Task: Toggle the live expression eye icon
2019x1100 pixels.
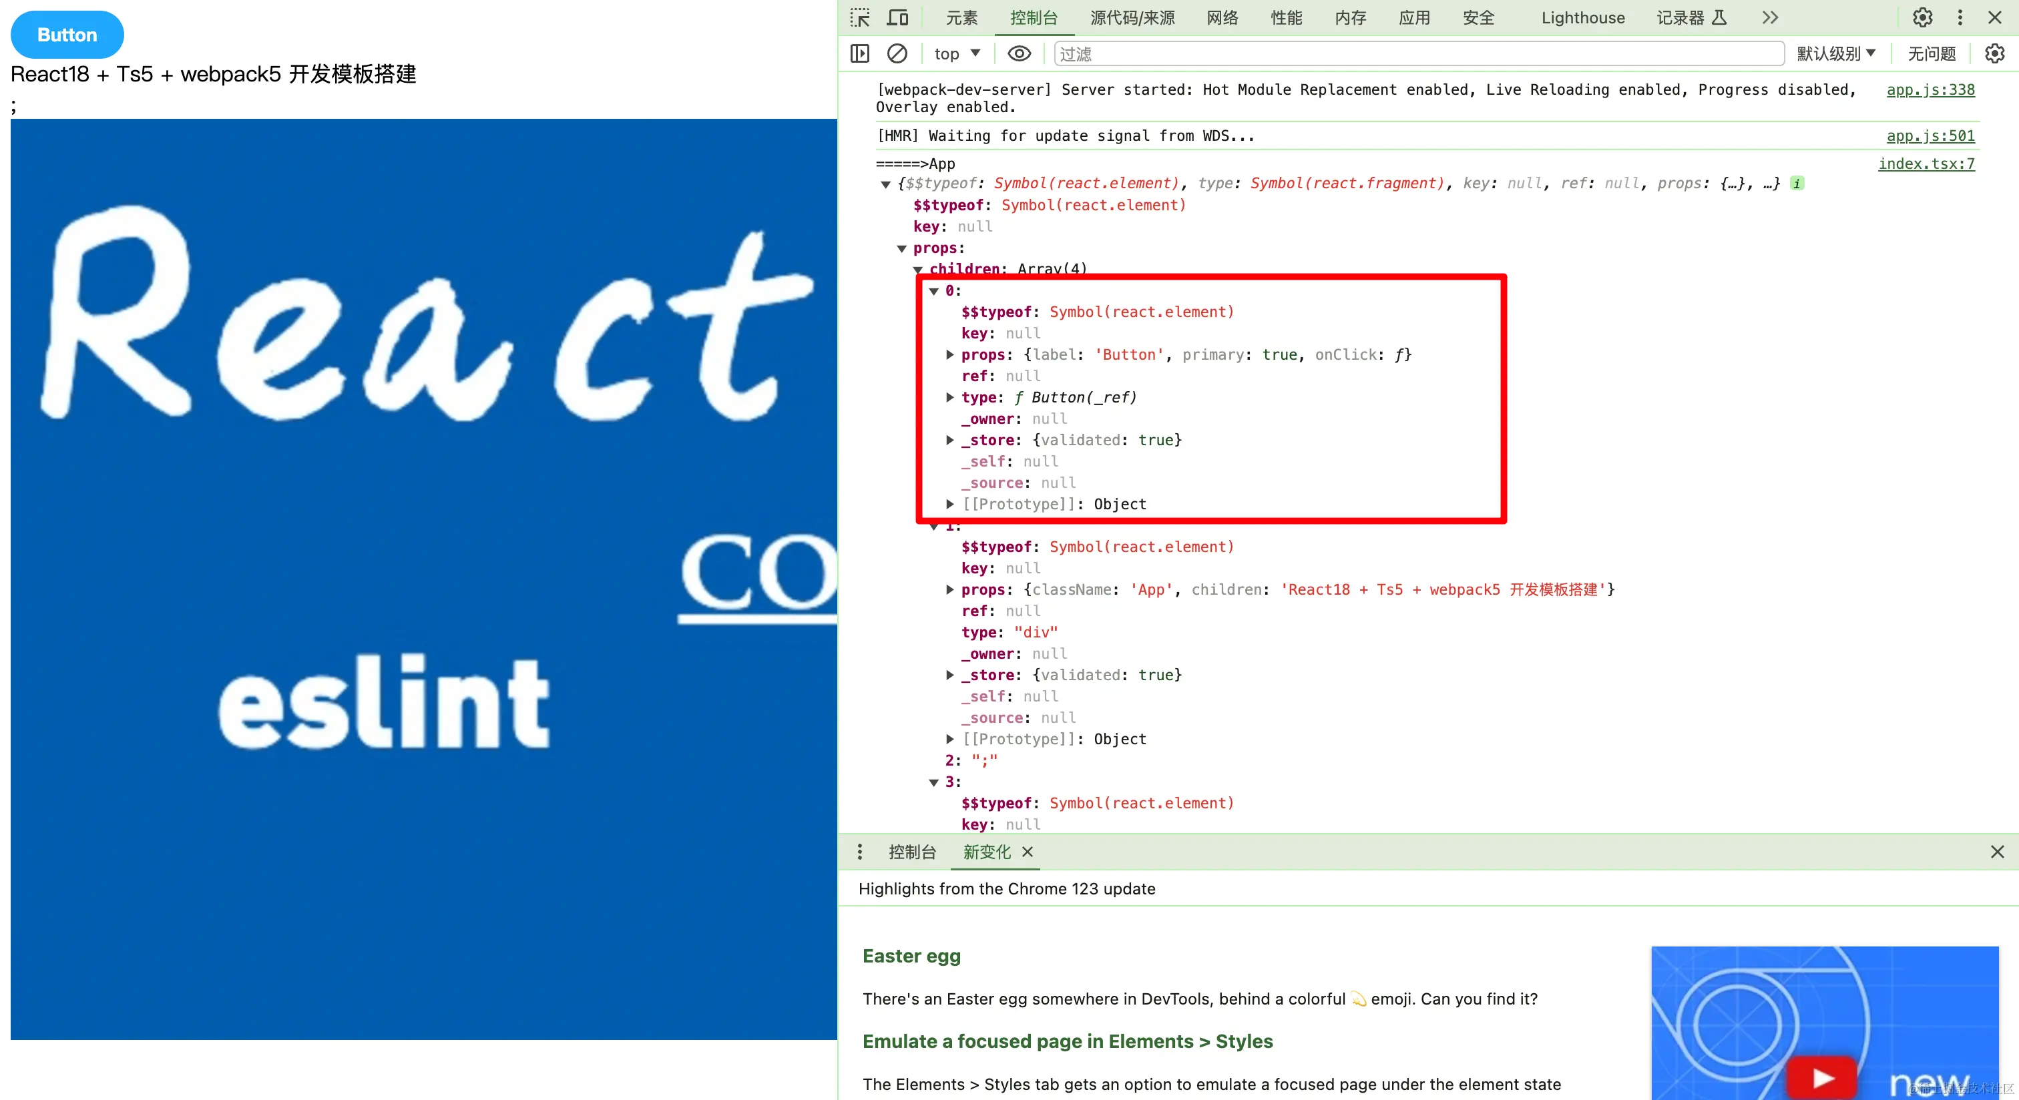Action: click(x=1019, y=53)
